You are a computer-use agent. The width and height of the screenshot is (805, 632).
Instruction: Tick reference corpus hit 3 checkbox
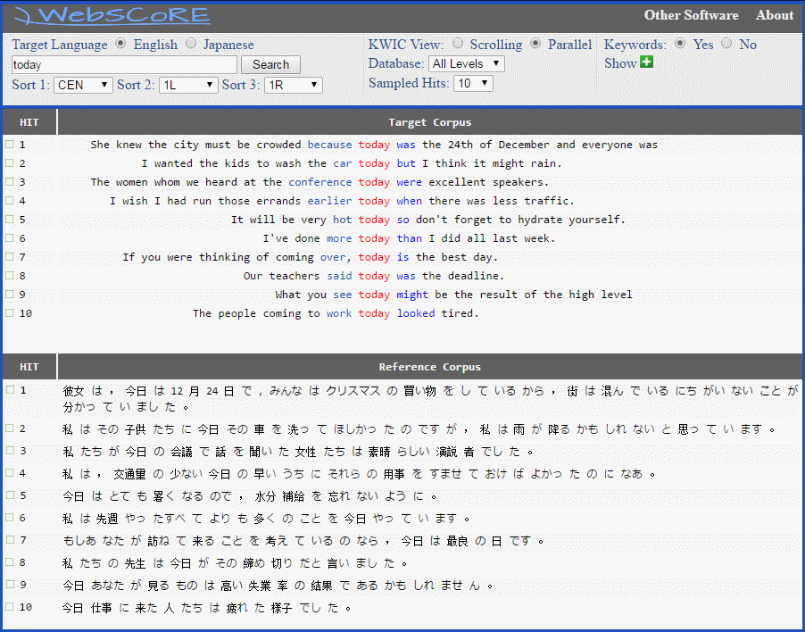(9, 451)
